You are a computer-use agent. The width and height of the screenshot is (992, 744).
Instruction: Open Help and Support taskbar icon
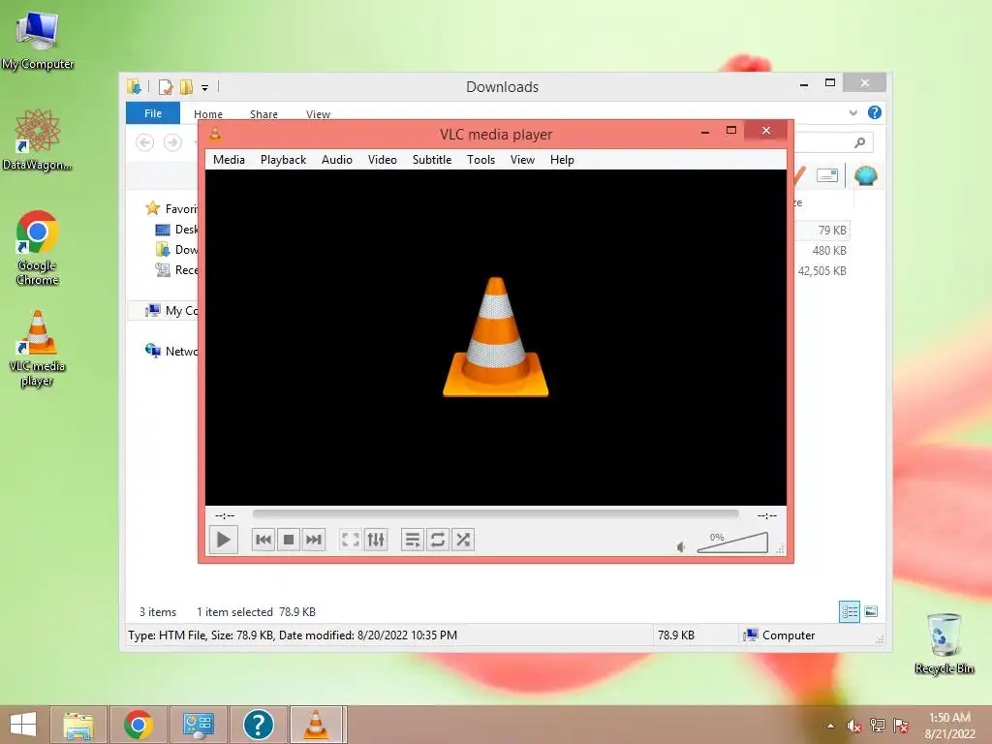tap(258, 725)
